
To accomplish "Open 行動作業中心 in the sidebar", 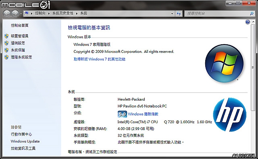I will click(21, 134).
